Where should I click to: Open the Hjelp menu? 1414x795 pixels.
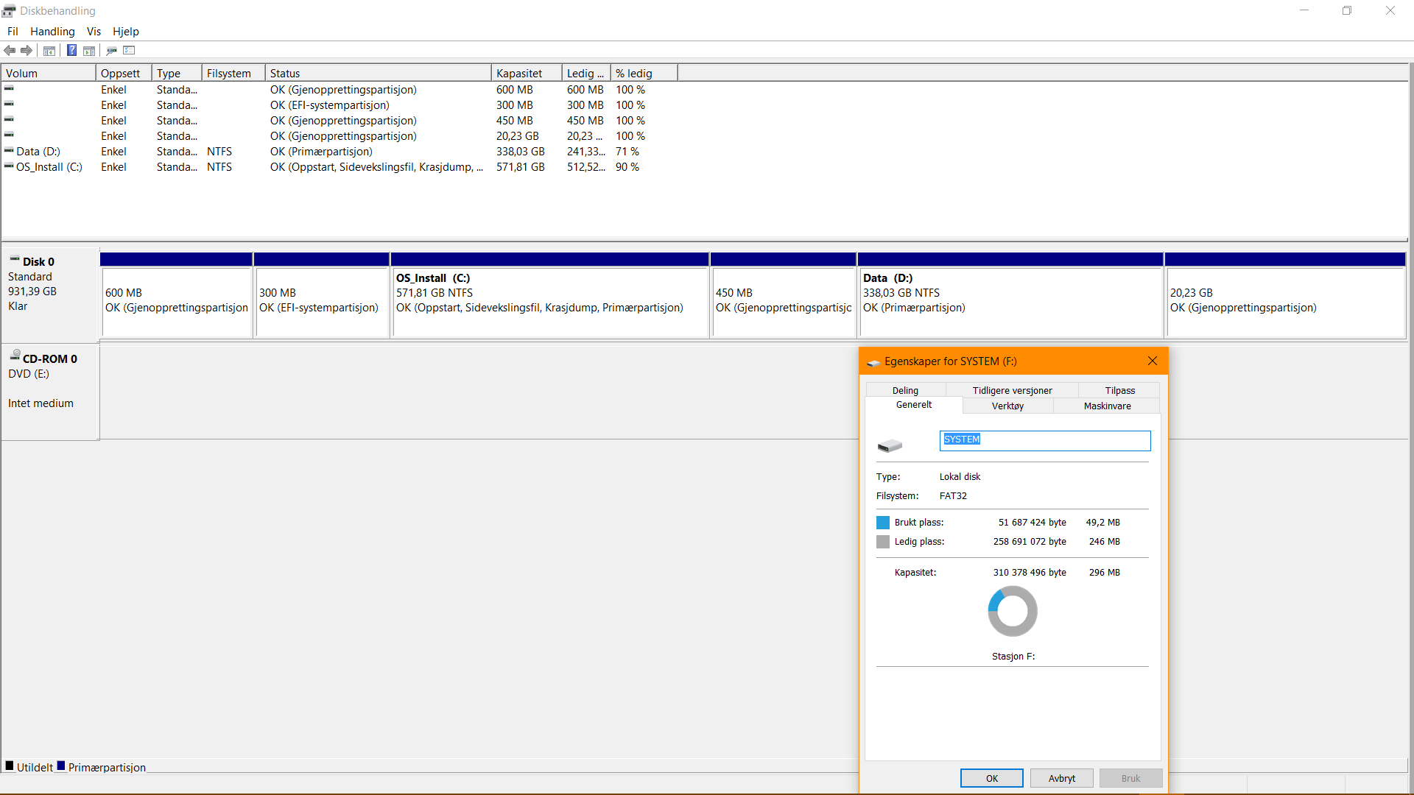click(126, 32)
